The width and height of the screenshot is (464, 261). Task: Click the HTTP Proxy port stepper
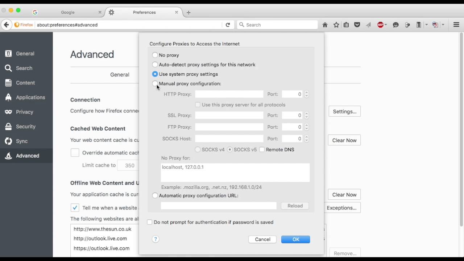click(307, 94)
